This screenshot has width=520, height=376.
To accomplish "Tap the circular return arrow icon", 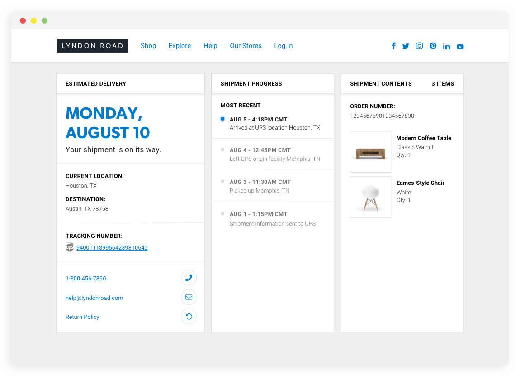I will (189, 316).
